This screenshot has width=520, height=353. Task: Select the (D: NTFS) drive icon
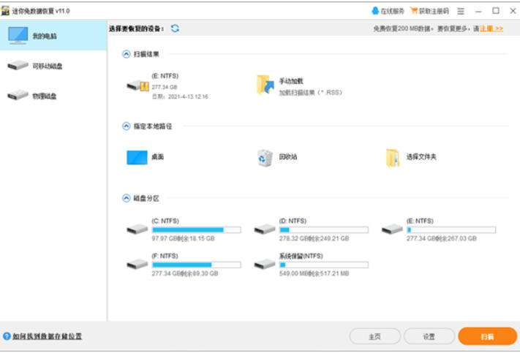(x=265, y=229)
